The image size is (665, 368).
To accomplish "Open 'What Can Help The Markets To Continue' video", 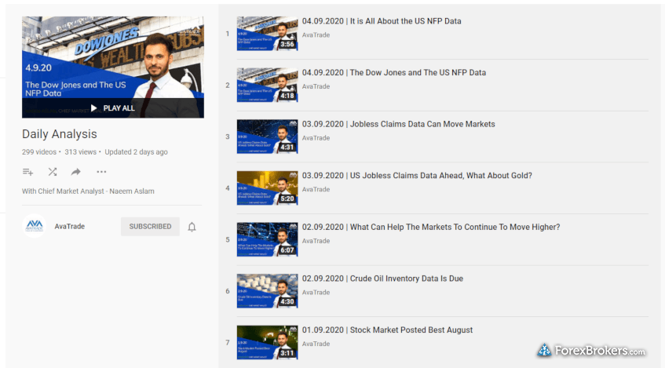I will [x=431, y=228].
